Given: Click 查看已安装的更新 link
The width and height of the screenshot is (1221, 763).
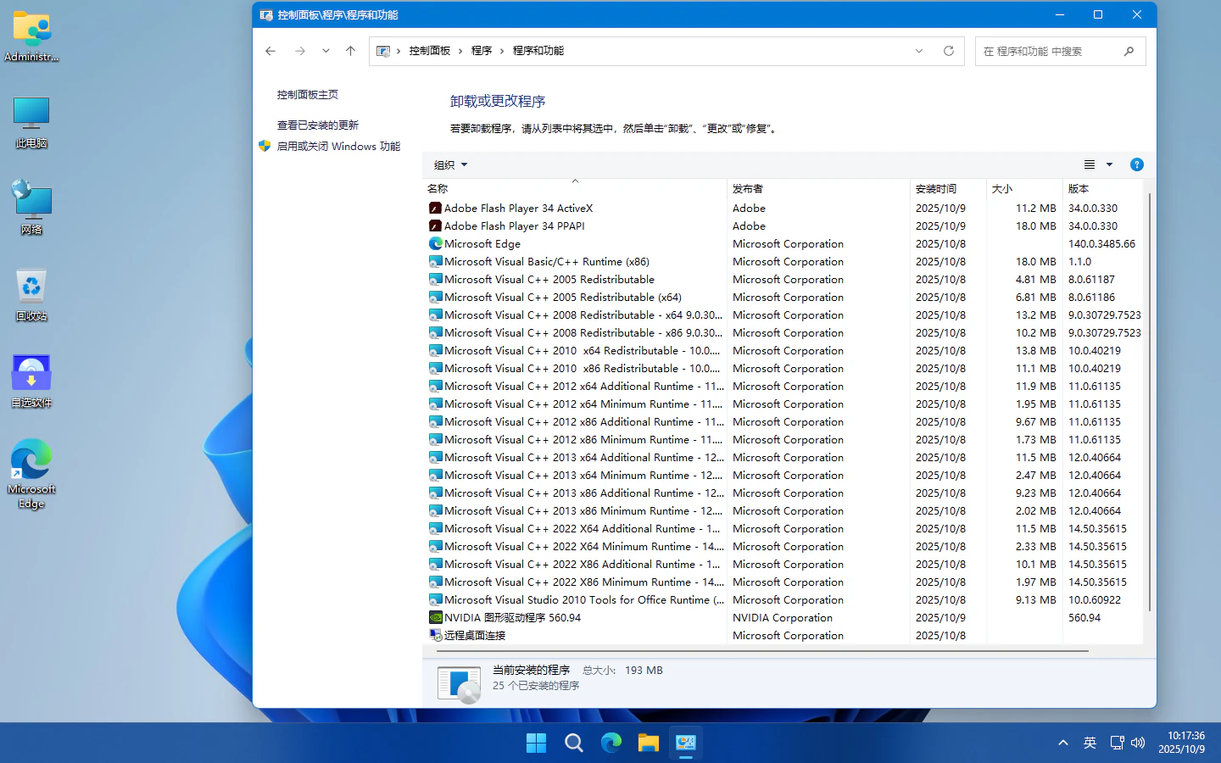Looking at the screenshot, I should coord(318,125).
